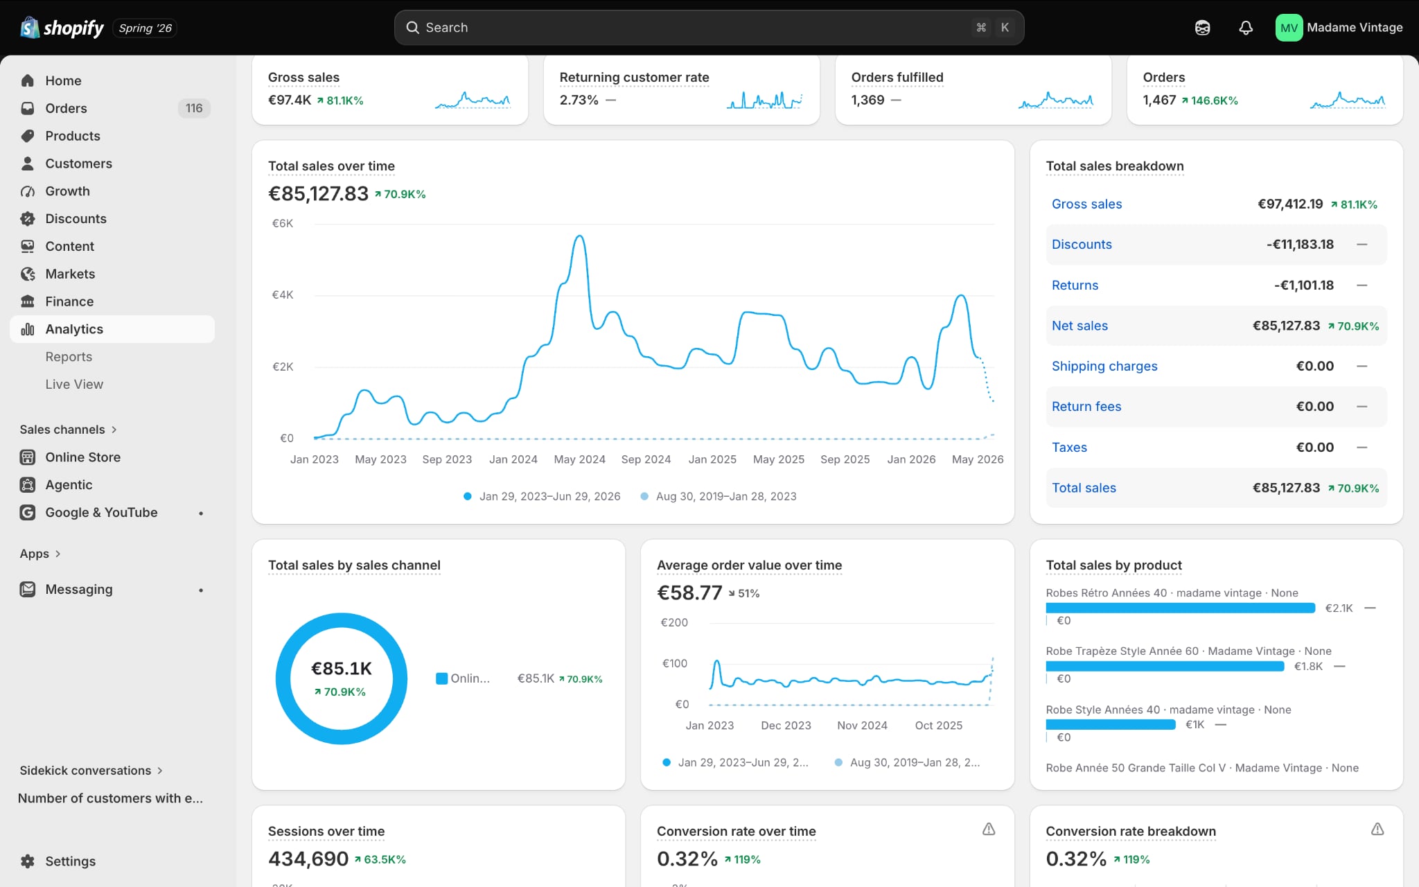
Task: Expand Apps section in sidebar
Action: 40,554
